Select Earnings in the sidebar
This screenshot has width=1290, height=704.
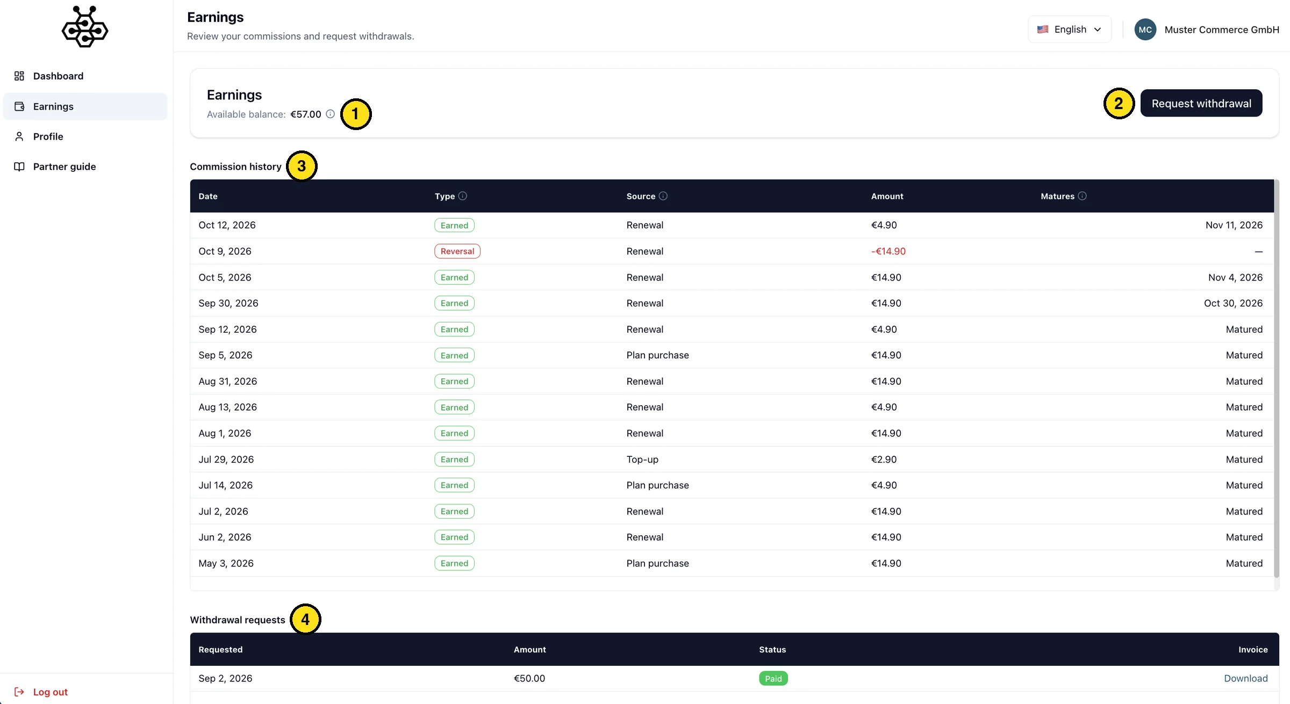pyautogui.click(x=85, y=106)
